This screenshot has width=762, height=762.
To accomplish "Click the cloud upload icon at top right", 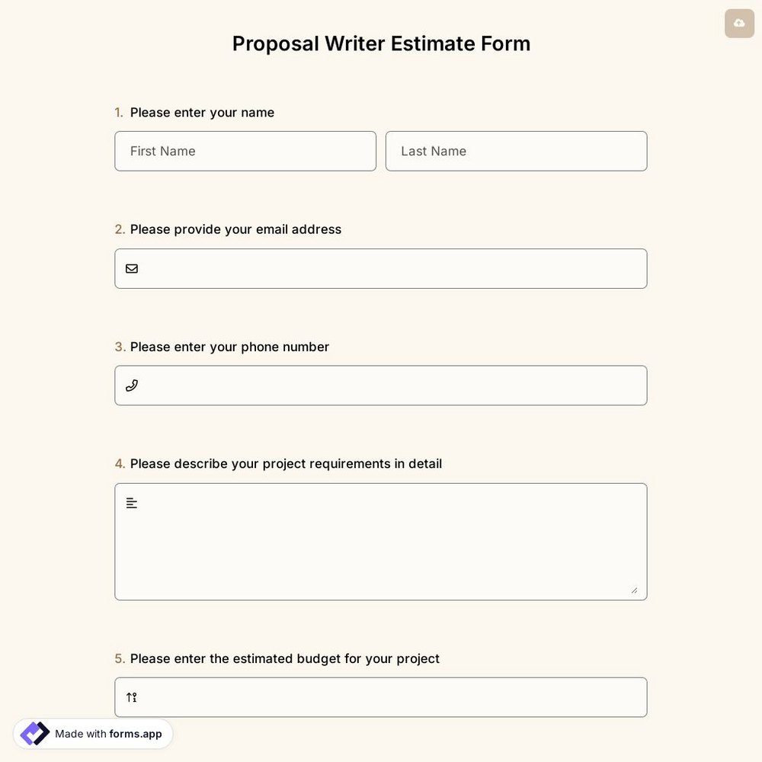I will (x=738, y=23).
